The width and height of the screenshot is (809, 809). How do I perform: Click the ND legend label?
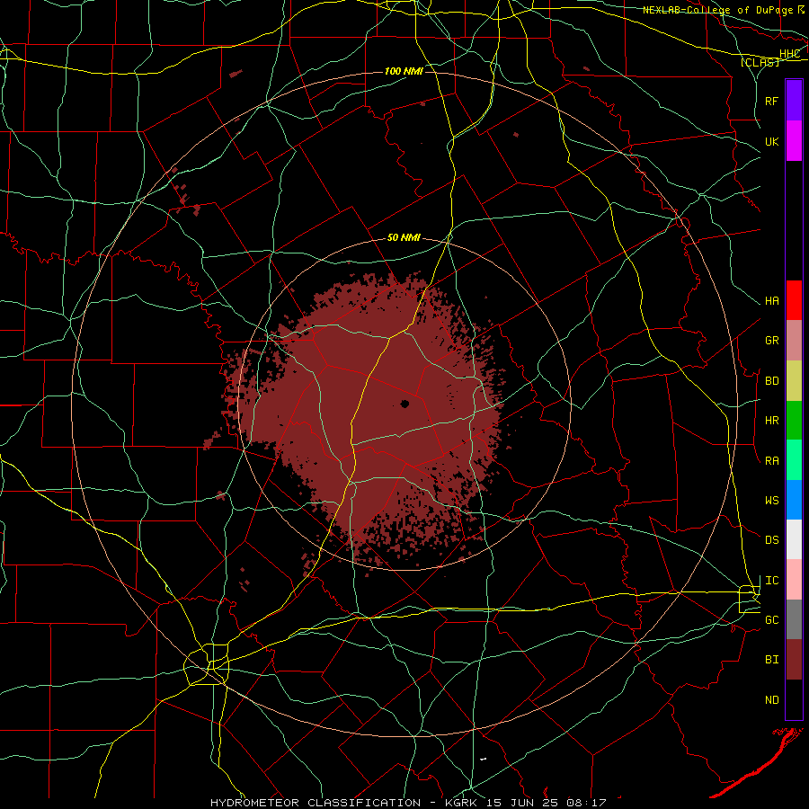click(x=771, y=700)
